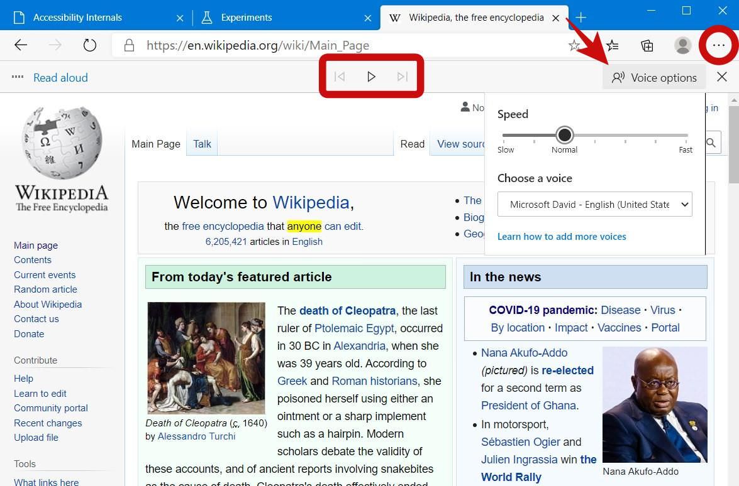
Task: Click the 6,205,421 articles count link
Action: click(x=226, y=242)
